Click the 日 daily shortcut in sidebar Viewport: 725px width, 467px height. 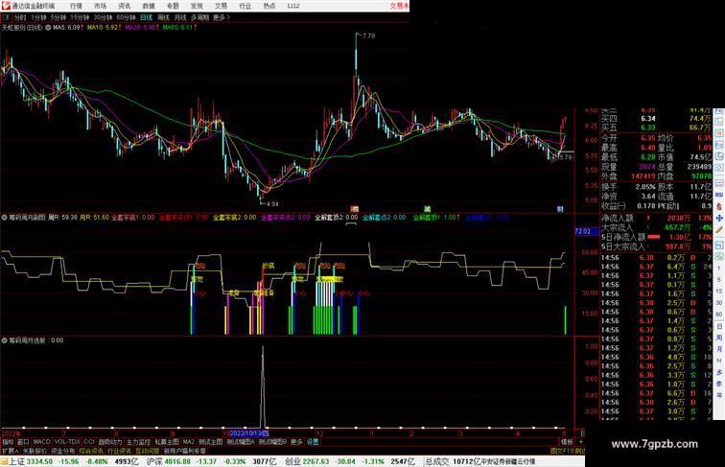(719, 326)
